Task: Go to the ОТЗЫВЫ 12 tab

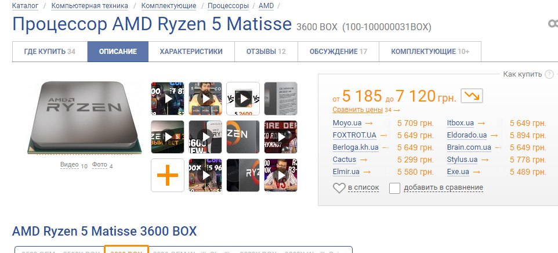Action: click(266, 52)
